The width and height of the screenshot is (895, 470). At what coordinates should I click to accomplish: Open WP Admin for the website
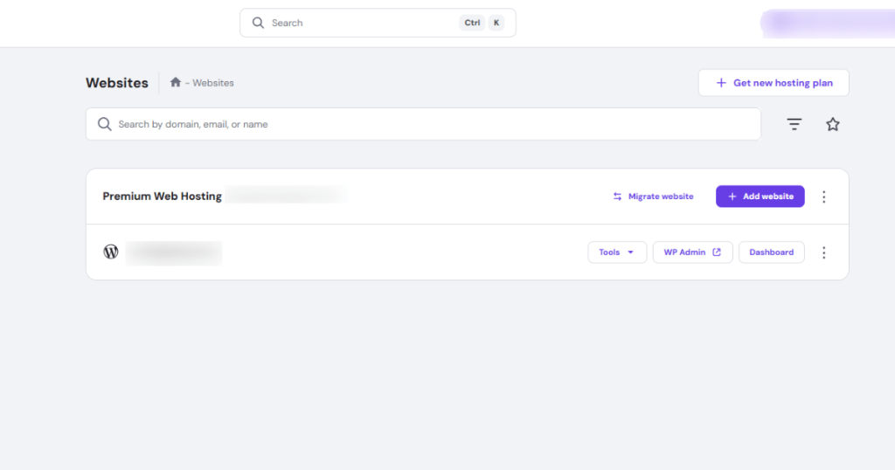pyautogui.click(x=692, y=252)
